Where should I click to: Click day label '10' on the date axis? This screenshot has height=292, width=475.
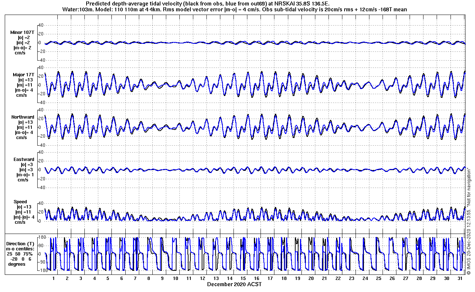click(175, 278)
